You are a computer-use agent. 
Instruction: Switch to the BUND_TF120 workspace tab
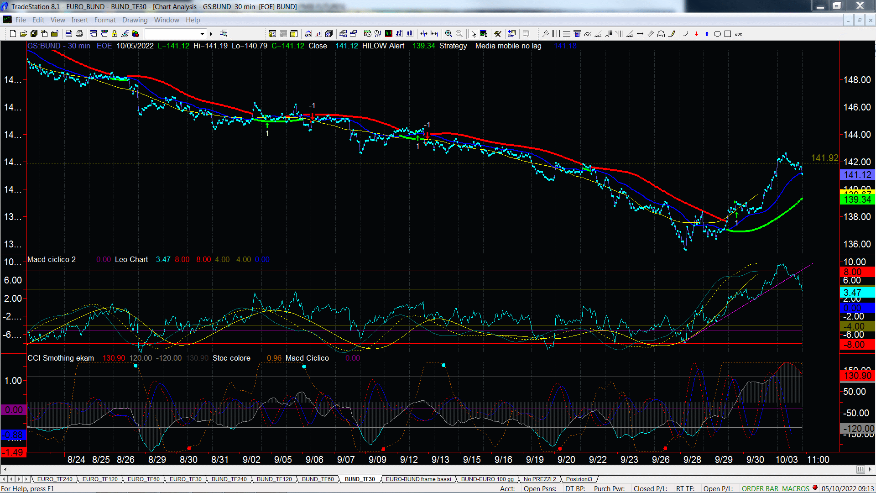point(274,479)
